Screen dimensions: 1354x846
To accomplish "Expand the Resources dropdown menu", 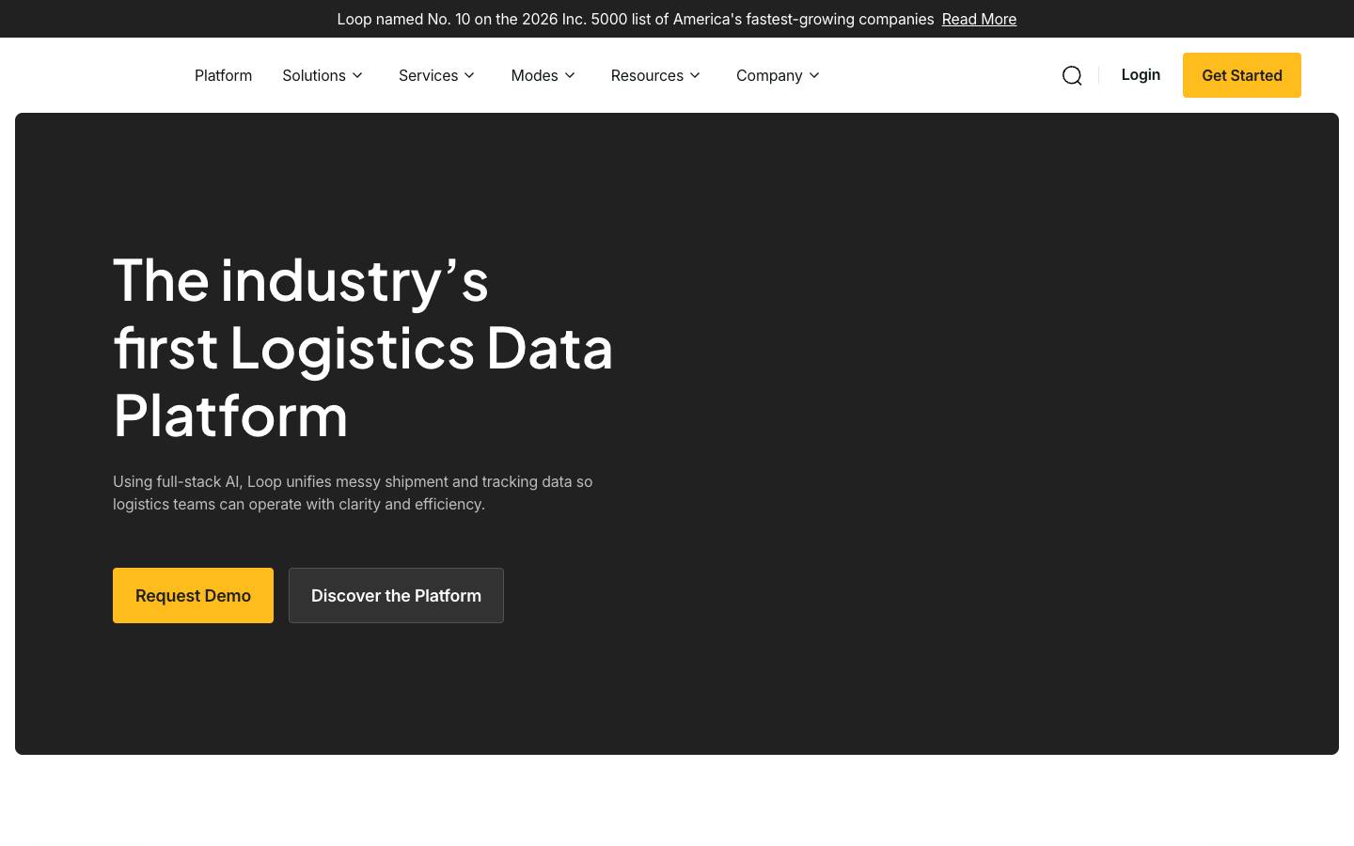I will coord(656,75).
